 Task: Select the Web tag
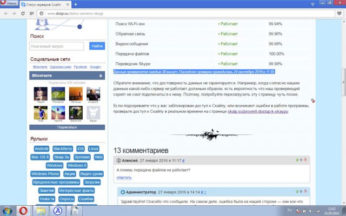(98, 157)
